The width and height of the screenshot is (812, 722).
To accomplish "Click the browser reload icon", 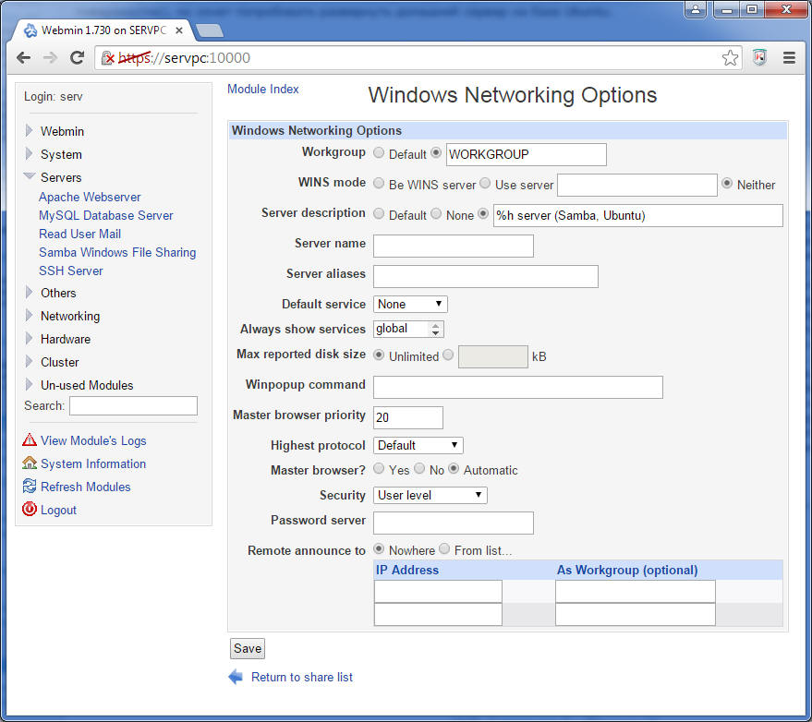I will (x=78, y=57).
